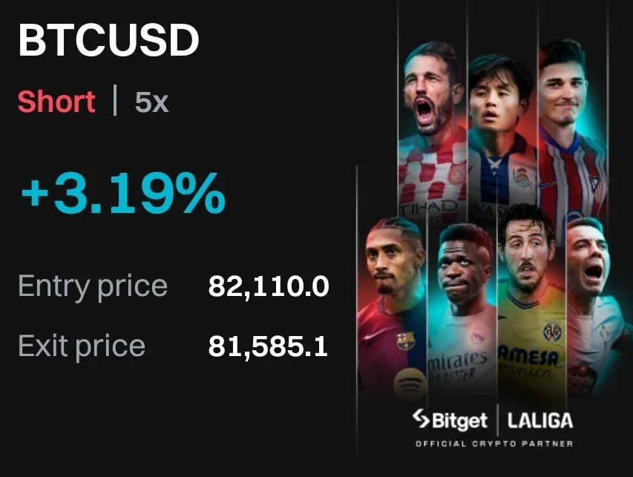The image size is (633, 477).
Task: Click the Exit price value 81,585.1
Action: tap(268, 346)
